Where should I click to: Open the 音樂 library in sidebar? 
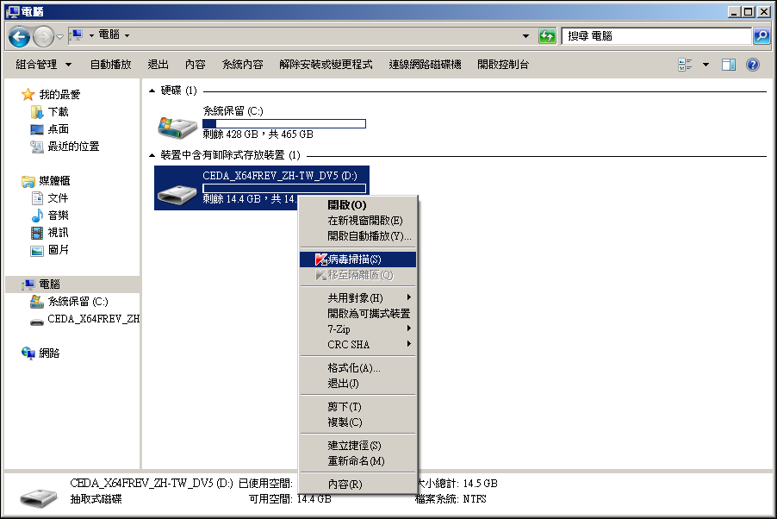click(58, 216)
